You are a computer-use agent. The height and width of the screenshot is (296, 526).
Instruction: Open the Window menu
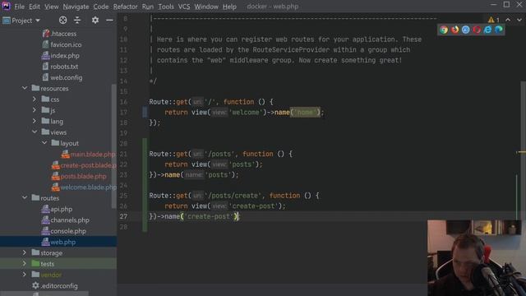point(206,7)
